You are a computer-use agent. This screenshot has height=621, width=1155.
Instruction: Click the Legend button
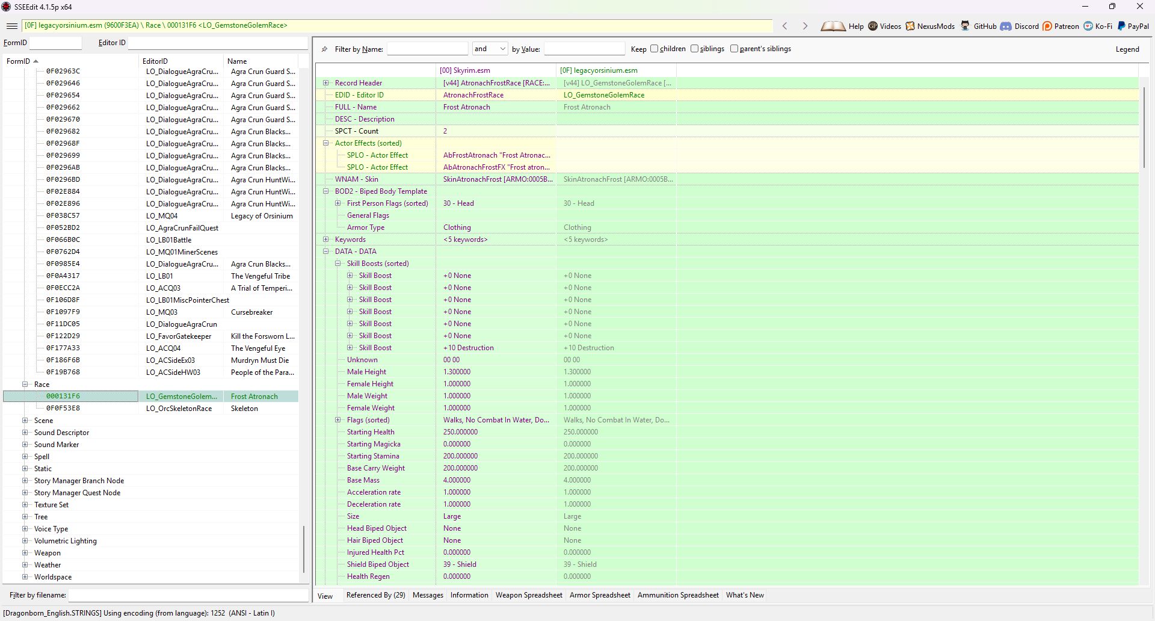point(1127,49)
